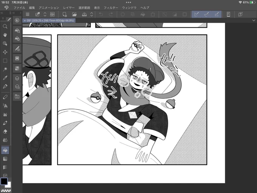
Task: Click the Deselect icon in command bar
Action: [165, 14]
